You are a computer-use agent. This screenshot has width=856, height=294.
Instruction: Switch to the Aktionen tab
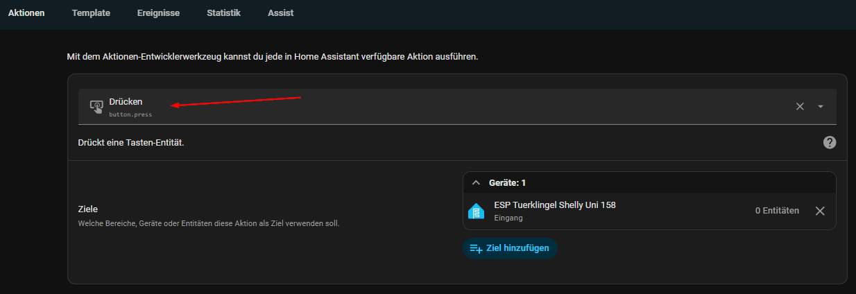tap(26, 12)
